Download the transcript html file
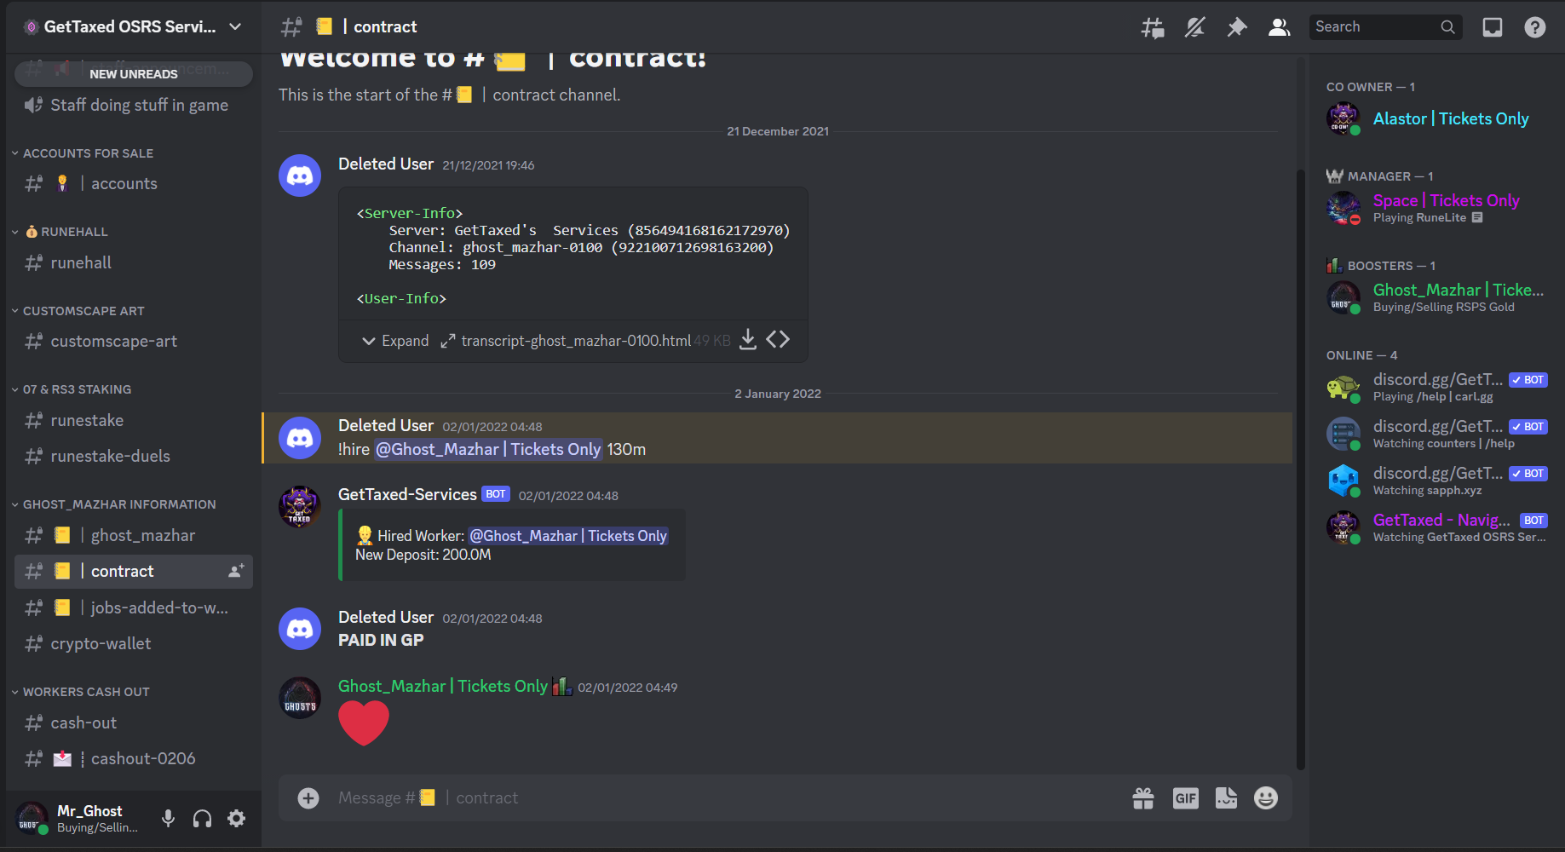This screenshot has height=852, width=1565. (x=747, y=340)
